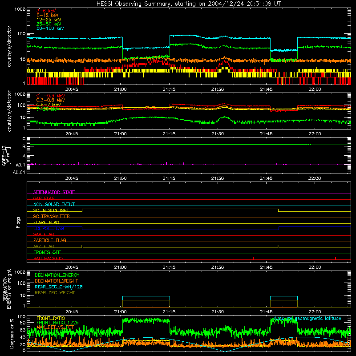
Task: Select the orange 0.3-0.8 MeV legend label
Action: [x=51, y=100]
